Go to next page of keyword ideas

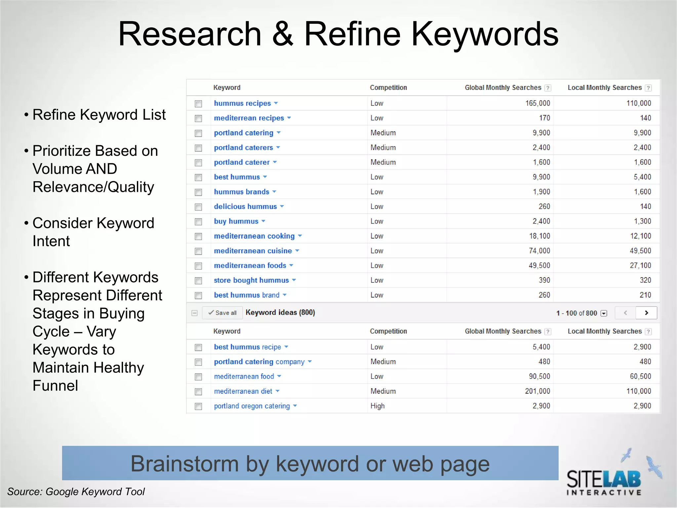646,313
